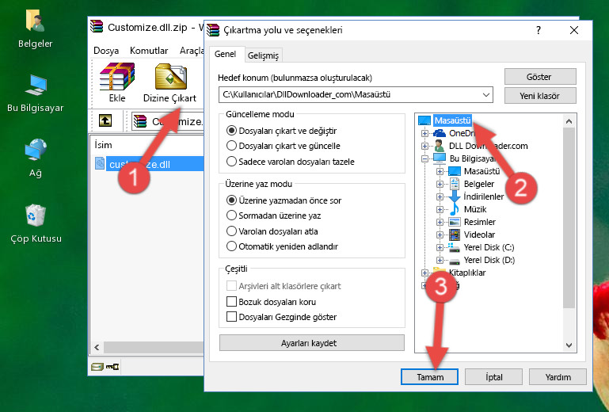Select Varolan dosyaları atla option
Image resolution: width=609 pixels, height=412 pixels.
coord(231,231)
